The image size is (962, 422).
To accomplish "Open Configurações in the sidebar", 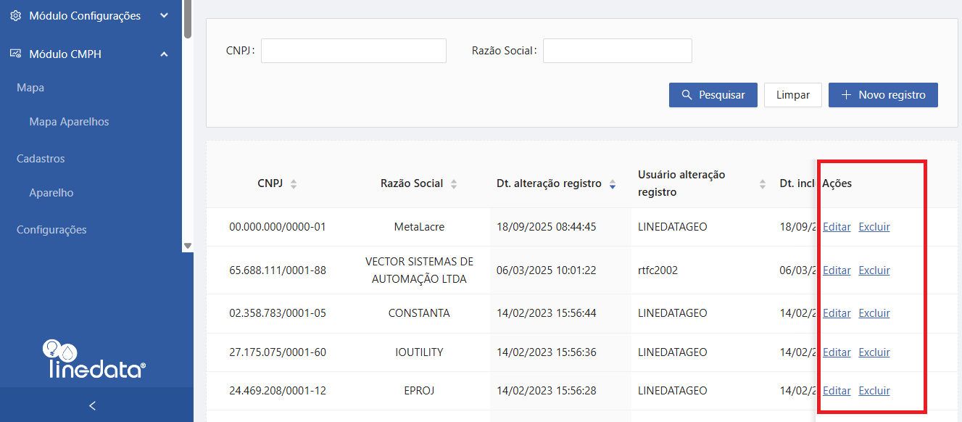I will click(51, 230).
